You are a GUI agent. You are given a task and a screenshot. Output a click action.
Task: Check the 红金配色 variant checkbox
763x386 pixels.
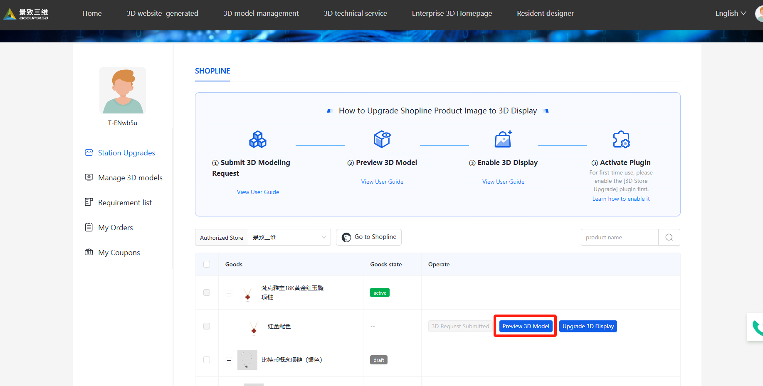[207, 326]
